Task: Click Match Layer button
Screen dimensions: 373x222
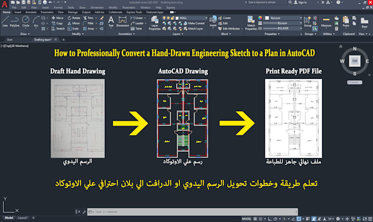Action: pyautogui.click(x=193, y=29)
